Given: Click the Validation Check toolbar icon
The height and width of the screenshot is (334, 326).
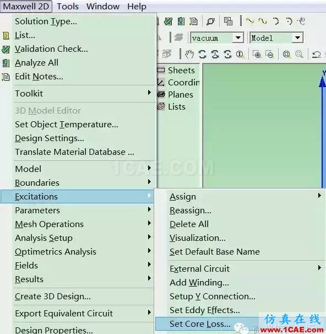Looking at the screenshot, I should 169,21.
